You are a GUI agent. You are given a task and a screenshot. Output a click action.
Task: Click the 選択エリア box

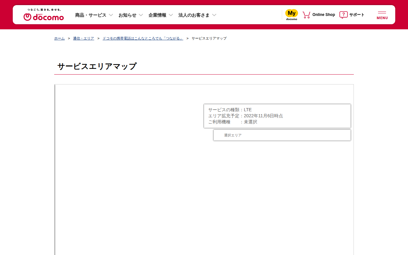tap(282, 135)
